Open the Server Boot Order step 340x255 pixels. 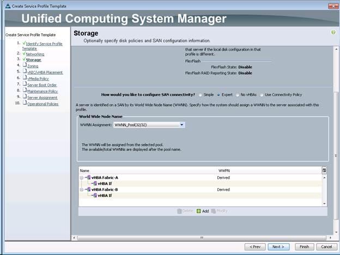(x=42, y=85)
